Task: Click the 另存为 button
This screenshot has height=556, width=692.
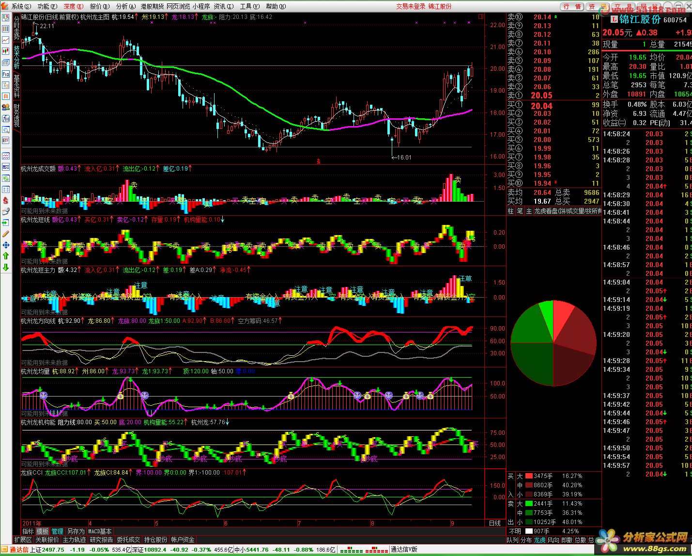Action: pyautogui.click(x=76, y=531)
